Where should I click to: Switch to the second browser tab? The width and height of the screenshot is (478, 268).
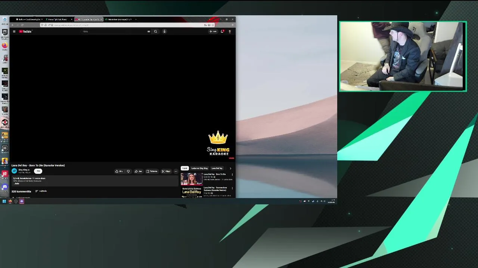[x=58, y=19]
